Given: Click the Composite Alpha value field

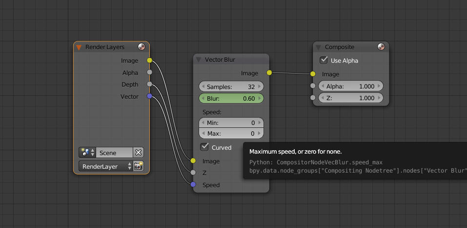Looking at the screenshot, I should pos(350,86).
